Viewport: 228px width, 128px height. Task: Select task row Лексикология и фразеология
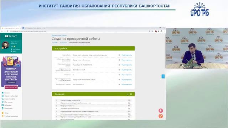(x=93, y=100)
